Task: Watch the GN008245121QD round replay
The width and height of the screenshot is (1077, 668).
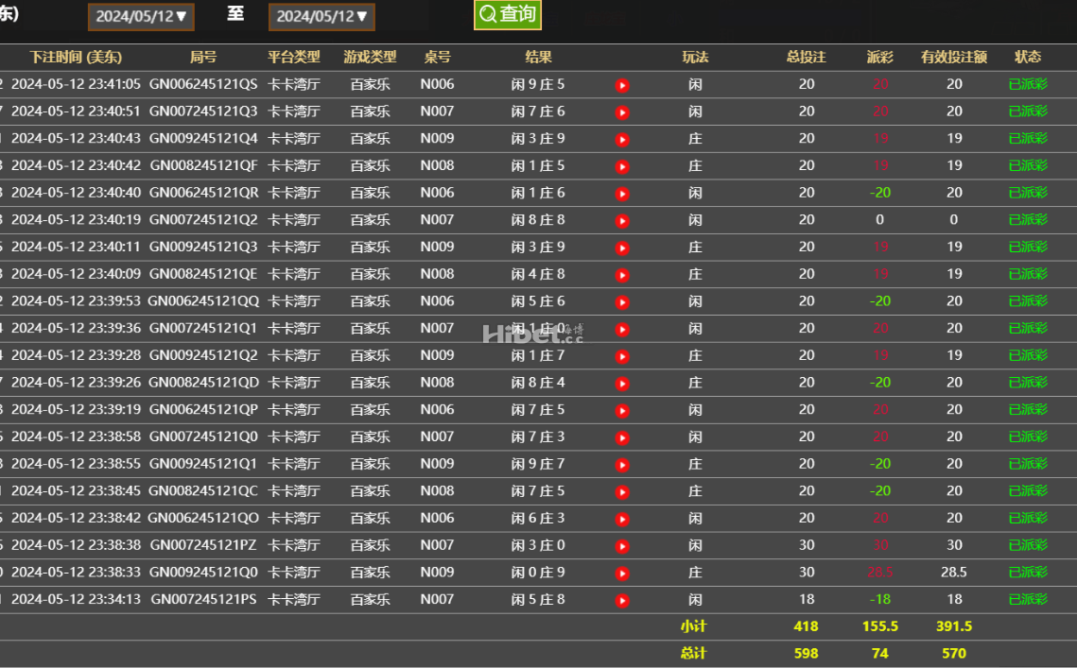Action: click(622, 384)
